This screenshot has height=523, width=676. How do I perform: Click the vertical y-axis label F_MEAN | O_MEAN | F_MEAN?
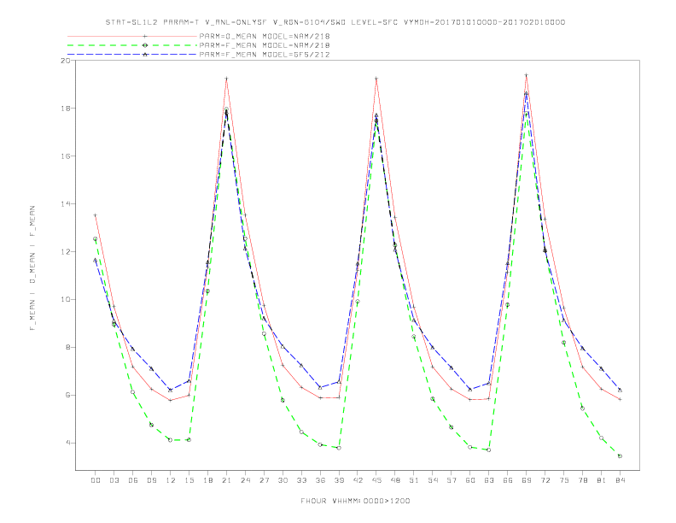coord(32,268)
